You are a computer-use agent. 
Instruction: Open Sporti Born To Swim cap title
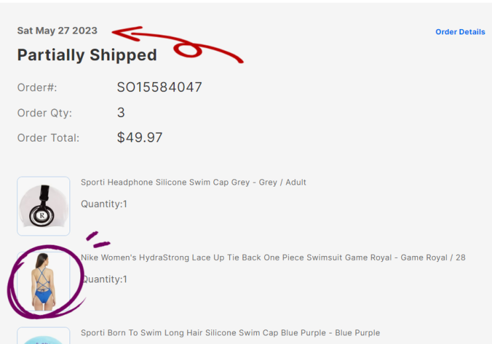(x=230, y=333)
